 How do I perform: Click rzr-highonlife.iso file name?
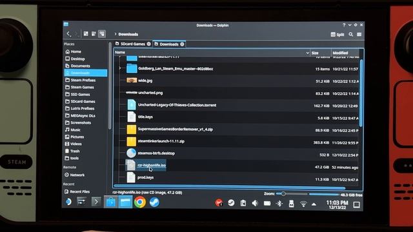152,165
